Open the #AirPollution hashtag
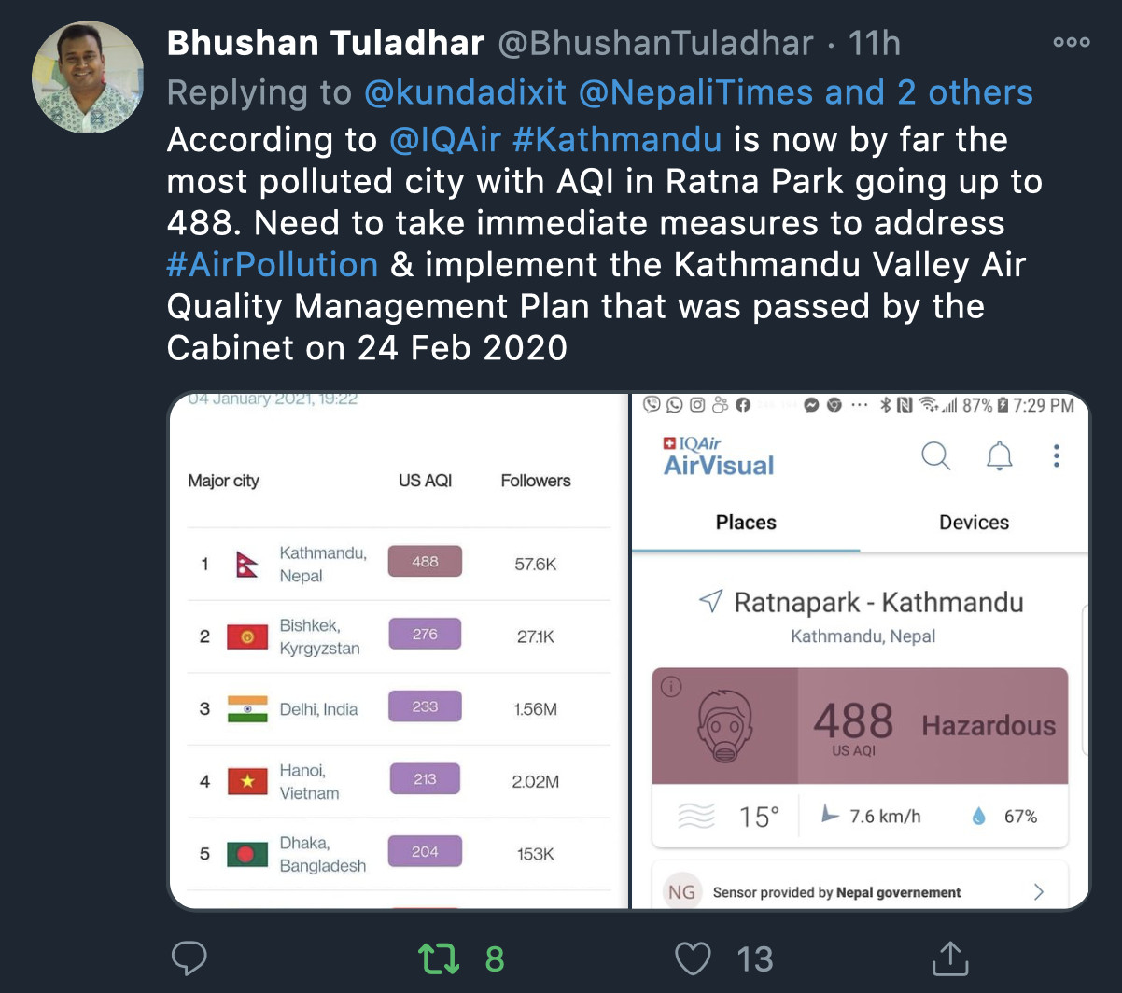The image size is (1122, 993). click(271, 264)
